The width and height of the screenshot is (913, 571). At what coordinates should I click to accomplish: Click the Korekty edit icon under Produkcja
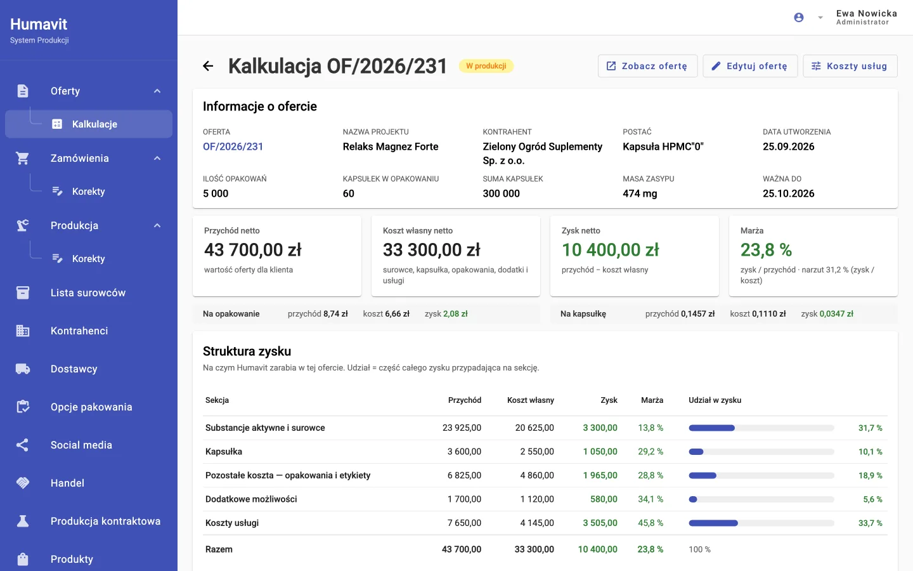(x=57, y=259)
